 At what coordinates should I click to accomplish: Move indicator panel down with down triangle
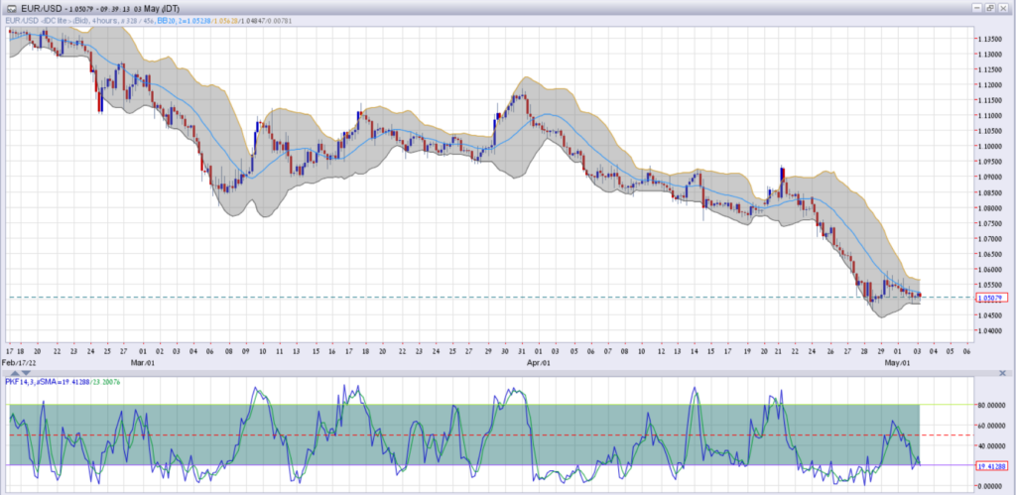coord(24,373)
